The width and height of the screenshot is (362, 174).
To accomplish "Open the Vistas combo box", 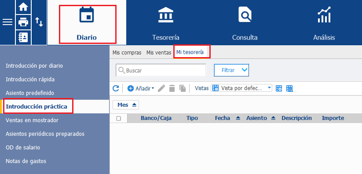I will click(241, 88).
